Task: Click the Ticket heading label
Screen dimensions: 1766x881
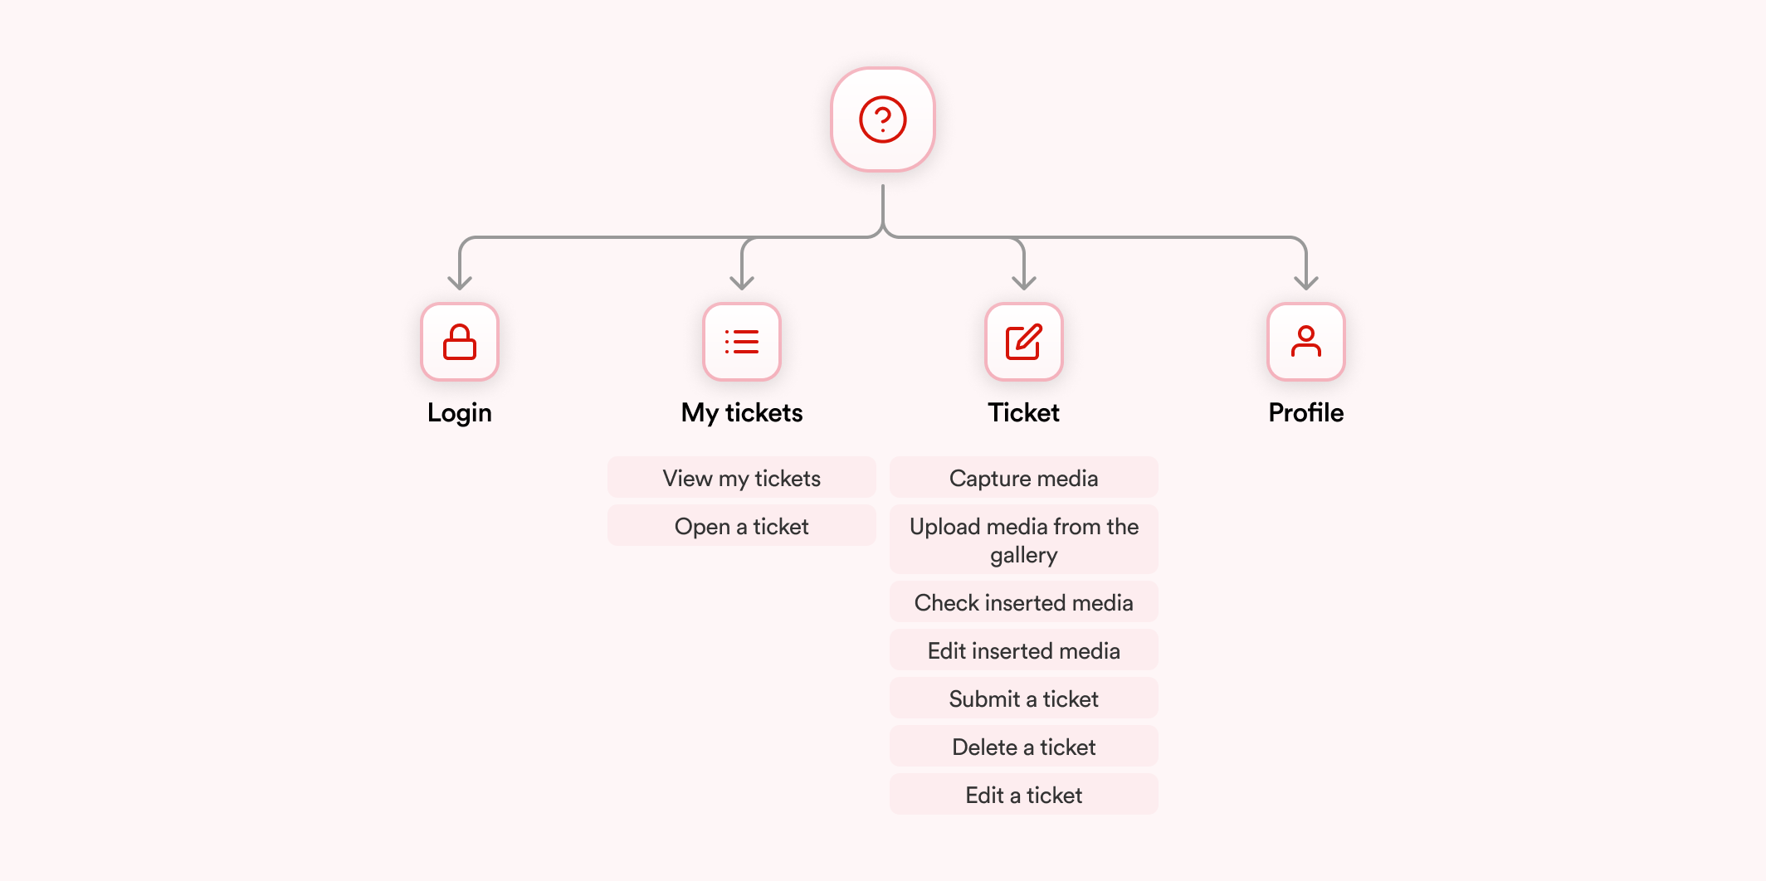Action: click(x=1023, y=412)
